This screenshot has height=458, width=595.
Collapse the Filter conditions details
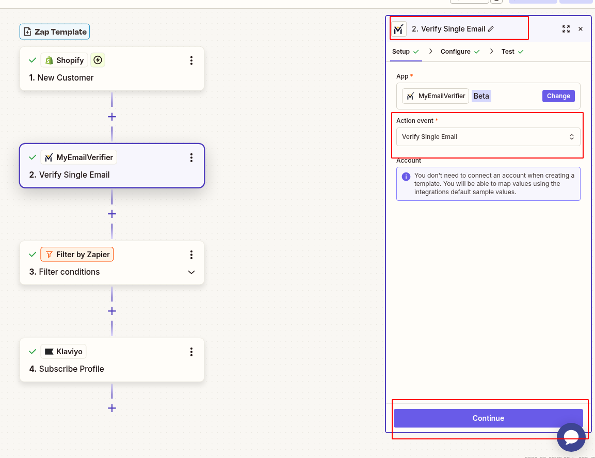(191, 272)
